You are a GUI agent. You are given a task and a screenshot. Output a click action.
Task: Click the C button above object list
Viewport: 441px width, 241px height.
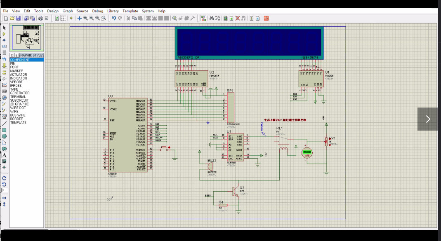pos(12,55)
